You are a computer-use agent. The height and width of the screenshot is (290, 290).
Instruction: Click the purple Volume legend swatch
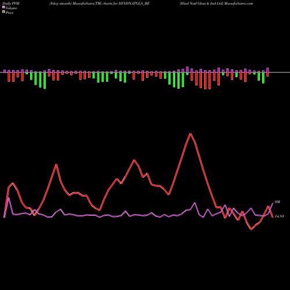3,8
